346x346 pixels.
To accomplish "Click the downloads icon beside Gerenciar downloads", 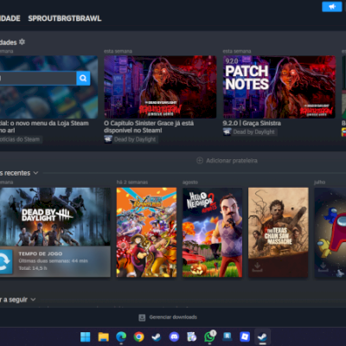I will [142, 317].
